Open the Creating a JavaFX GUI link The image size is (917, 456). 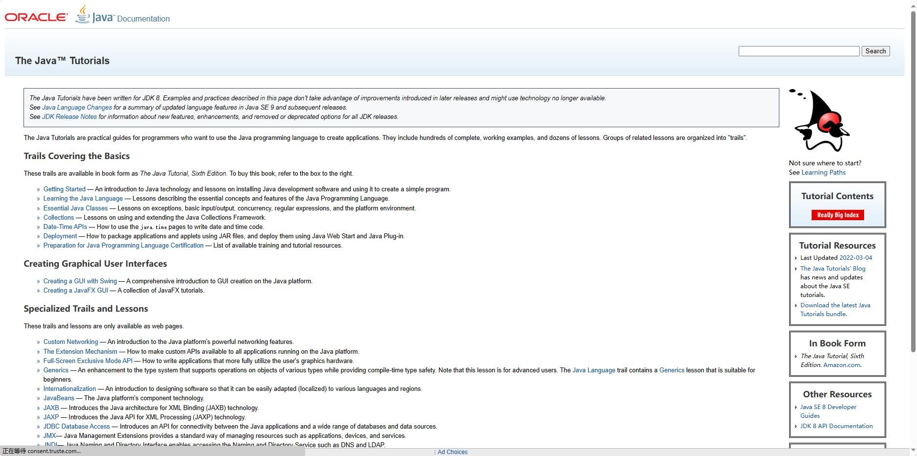75,291
